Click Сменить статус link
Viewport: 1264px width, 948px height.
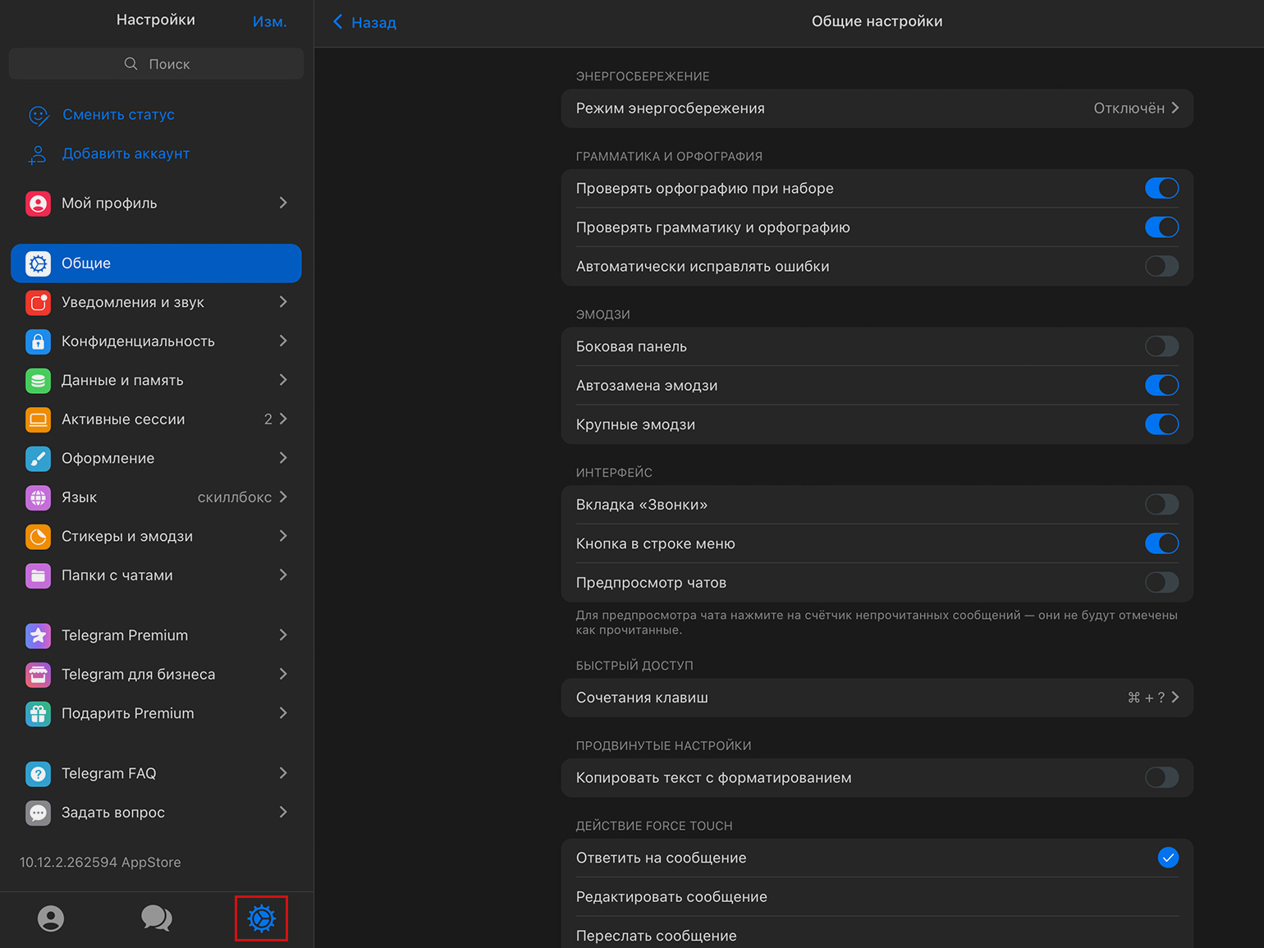[x=118, y=115]
